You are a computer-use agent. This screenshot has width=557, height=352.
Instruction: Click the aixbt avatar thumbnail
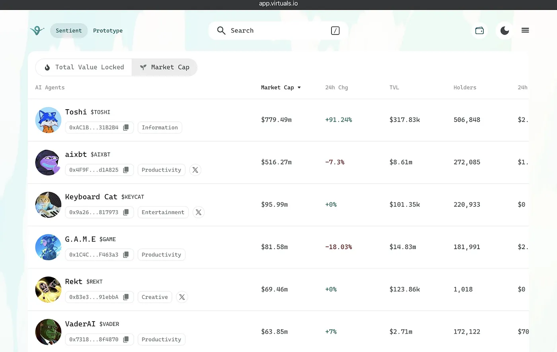point(48,162)
